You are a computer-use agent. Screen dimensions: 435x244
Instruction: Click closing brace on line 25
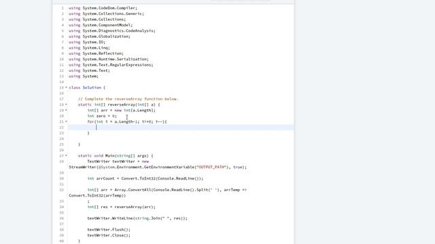point(80,144)
